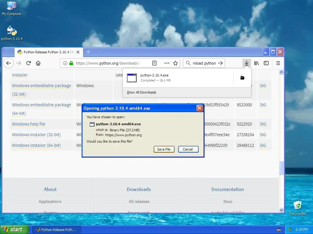Open the About footer heading
Image resolution: width=313 pixels, height=234 pixels.
[50, 189]
